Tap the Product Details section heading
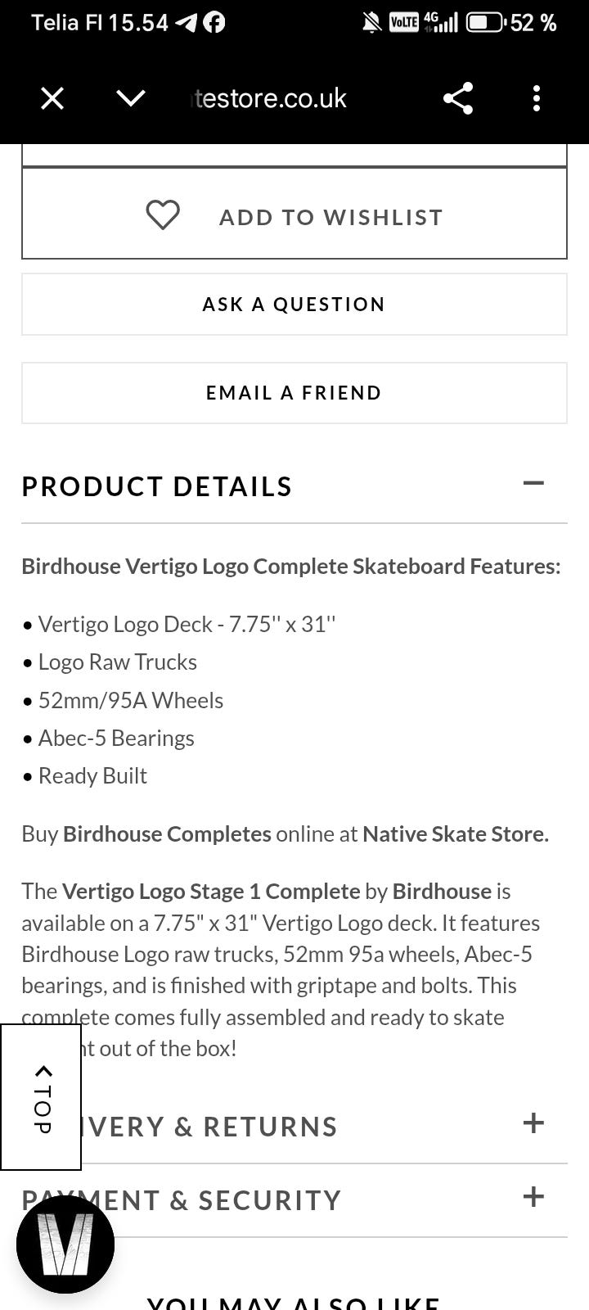589x1310 pixels. (157, 486)
